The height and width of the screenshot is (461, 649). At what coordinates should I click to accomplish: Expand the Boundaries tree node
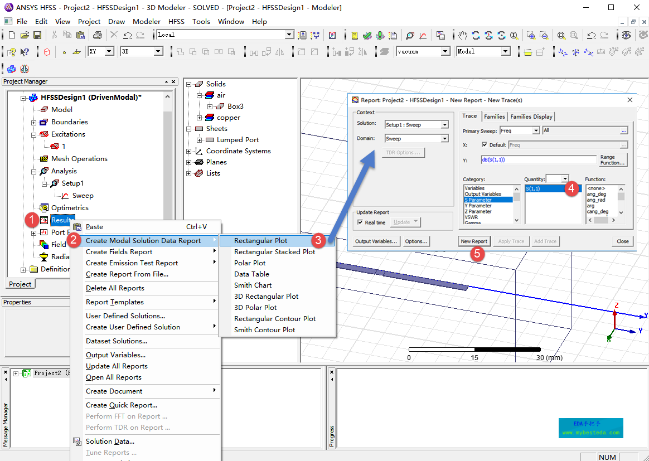tap(33, 122)
